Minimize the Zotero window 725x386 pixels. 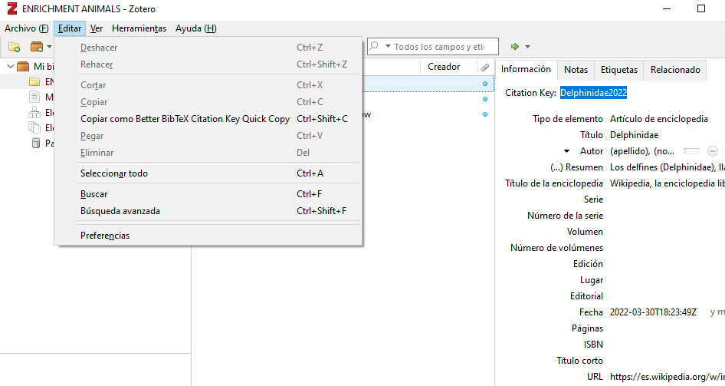pos(666,8)
